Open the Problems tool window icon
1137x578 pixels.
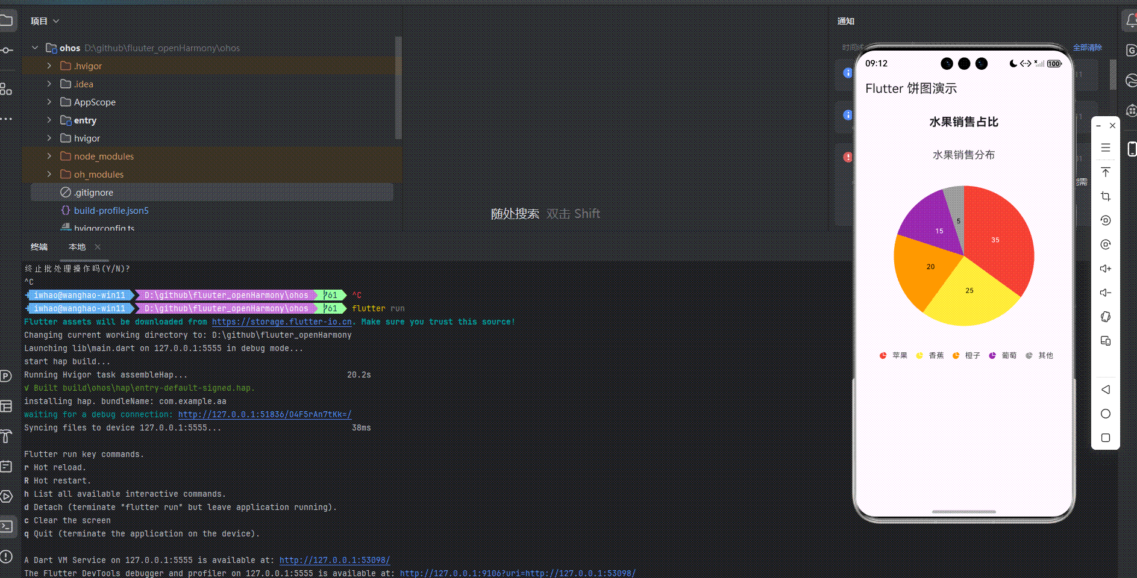[6, 556]
